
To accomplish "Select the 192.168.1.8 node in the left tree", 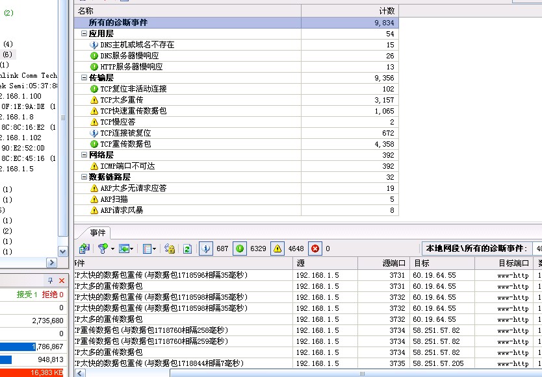I will (17, 117).
